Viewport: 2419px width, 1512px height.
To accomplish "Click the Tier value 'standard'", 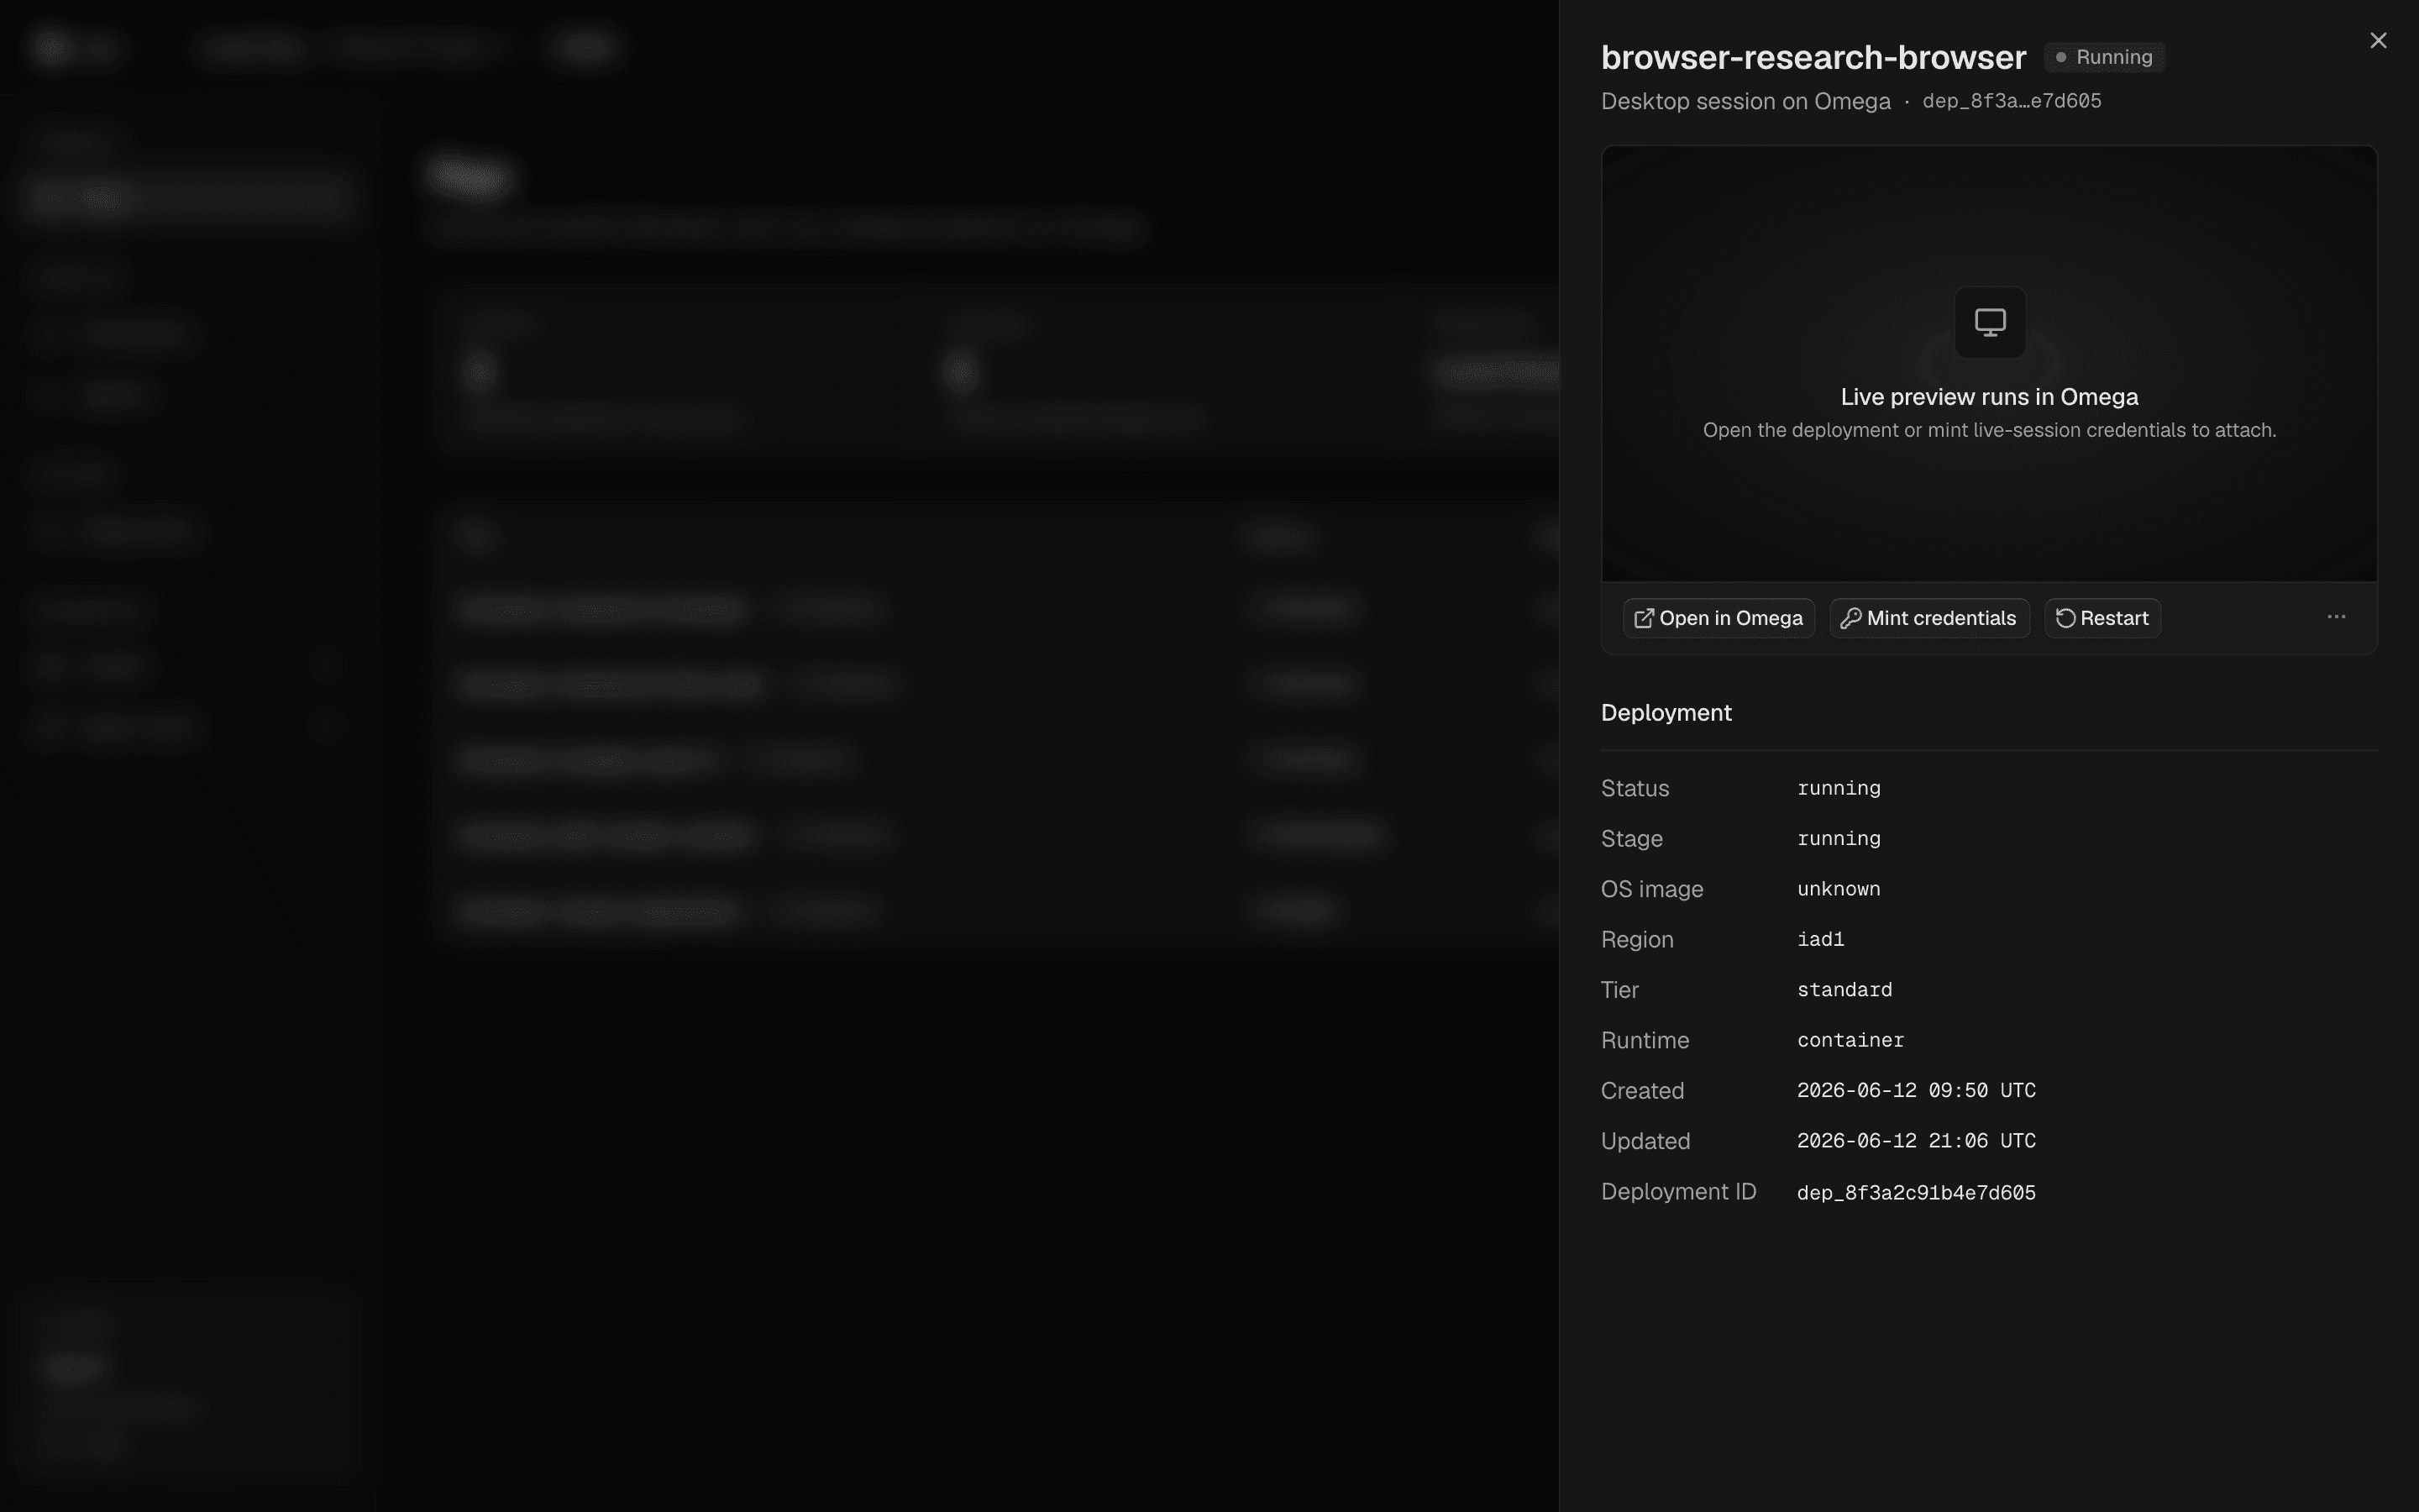I will (x=1844, y=990).
